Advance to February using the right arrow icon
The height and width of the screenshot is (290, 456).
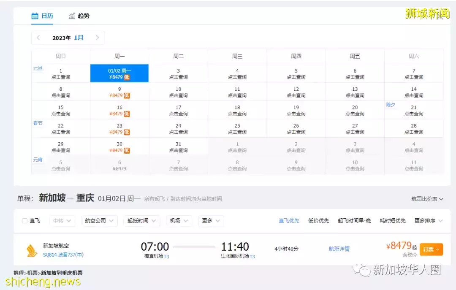(x=98, y=38)
